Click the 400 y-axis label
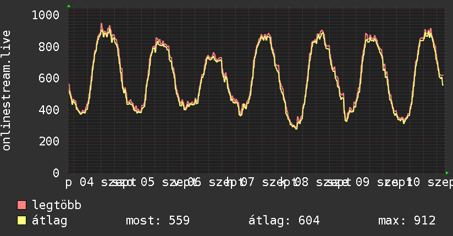 (x=49, y=110)
